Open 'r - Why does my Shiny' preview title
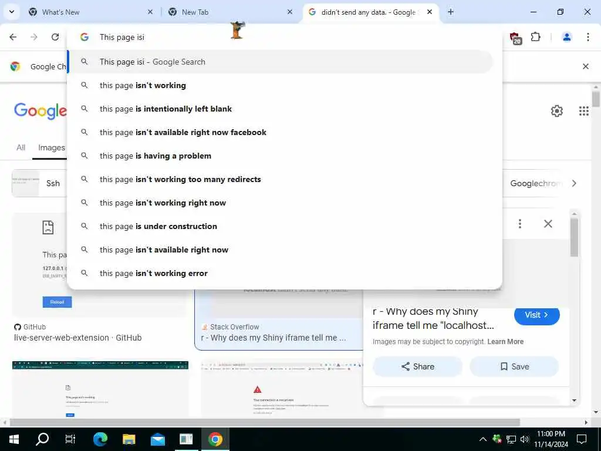601x451 pixels. [x=433, y=318]
